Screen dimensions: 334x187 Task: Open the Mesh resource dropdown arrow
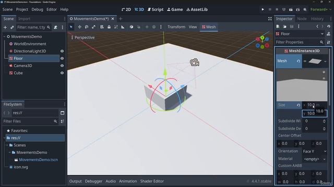coord(325,61)
